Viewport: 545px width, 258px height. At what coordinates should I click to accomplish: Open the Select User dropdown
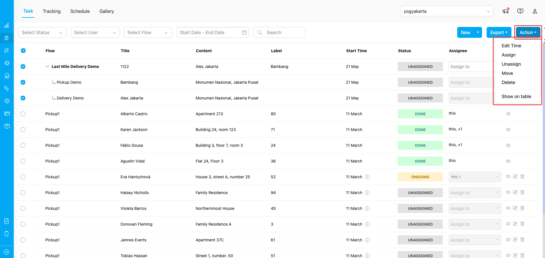pyautogui.click(x=95, y=32)
